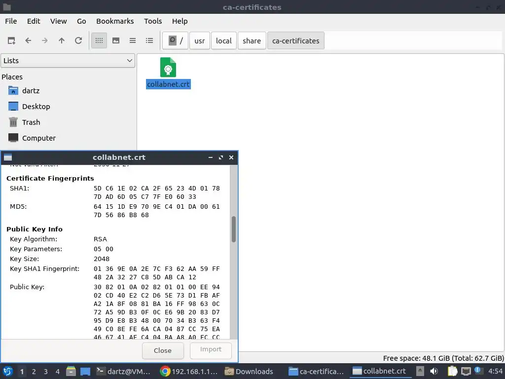
Task: Navigate to 'local' path segment
Action: (224, 40)
